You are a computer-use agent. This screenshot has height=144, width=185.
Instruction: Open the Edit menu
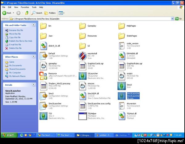10,7
